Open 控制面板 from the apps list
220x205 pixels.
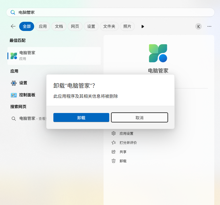click(27, 95)
